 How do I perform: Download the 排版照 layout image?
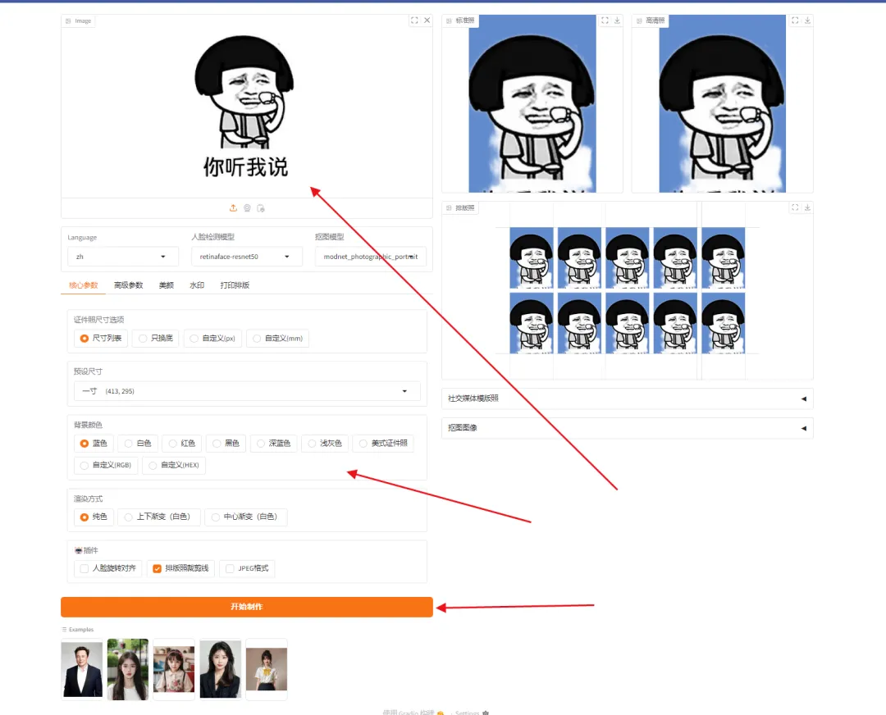(807, 207)
